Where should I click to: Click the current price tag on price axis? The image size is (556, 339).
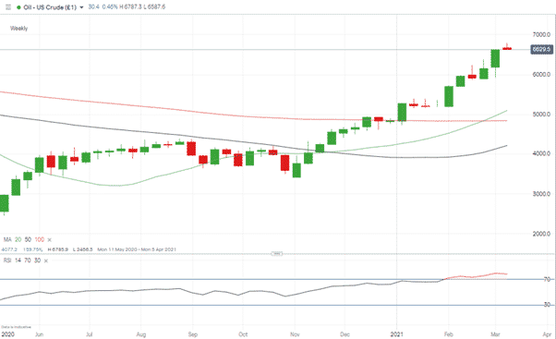[x=541, y=49]
